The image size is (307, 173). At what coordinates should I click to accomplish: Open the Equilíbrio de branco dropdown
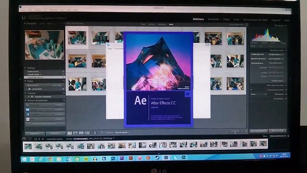[276, 59]
